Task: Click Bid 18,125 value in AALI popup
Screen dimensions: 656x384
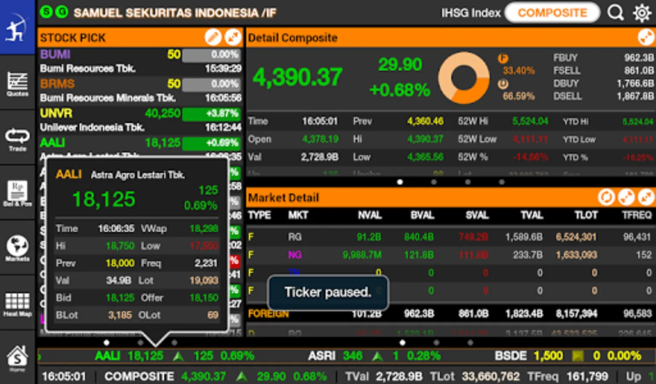Action: (x=120, y=298)
